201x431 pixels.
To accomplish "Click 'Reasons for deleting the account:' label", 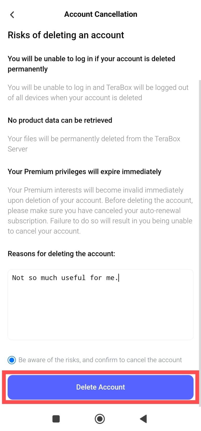I will pos(61,254).
